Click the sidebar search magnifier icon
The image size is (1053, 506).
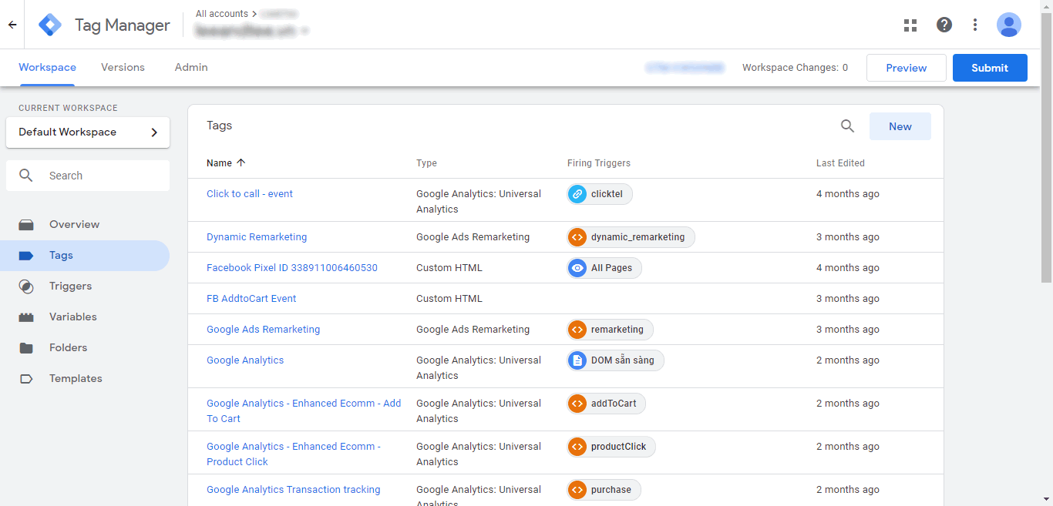(x=26, y=176)
